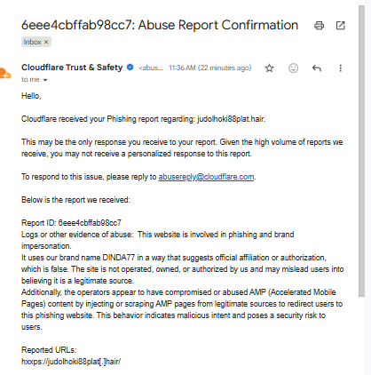Viewport: 371px width, 375px height.
Task: Click sender name Cloudflare Trust & Safety
Action: tap(72, 68)
